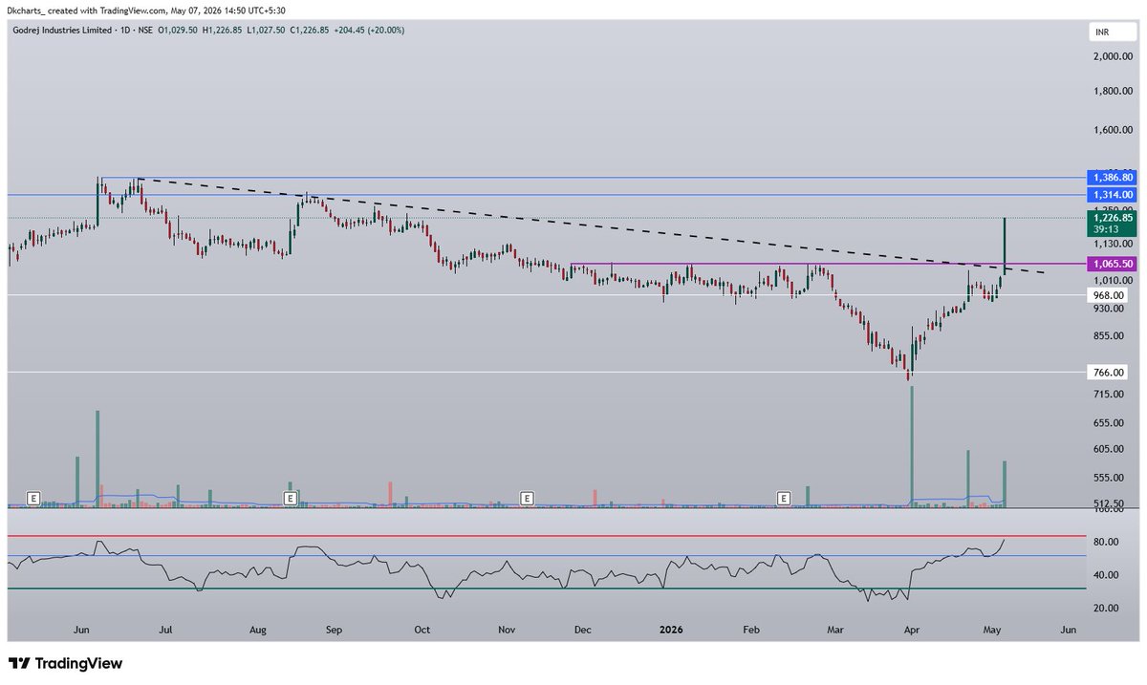Click the open value O1,029.50
1147x685 pixels.
(x=180, y=30)
